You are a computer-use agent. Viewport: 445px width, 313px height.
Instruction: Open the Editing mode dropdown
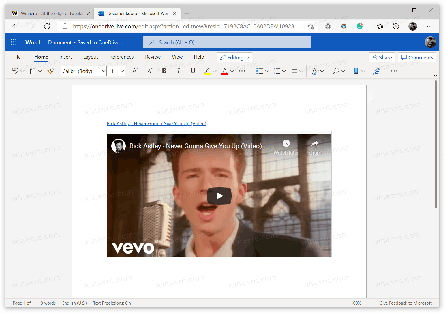pyautogui.click(x=234, y=57)
